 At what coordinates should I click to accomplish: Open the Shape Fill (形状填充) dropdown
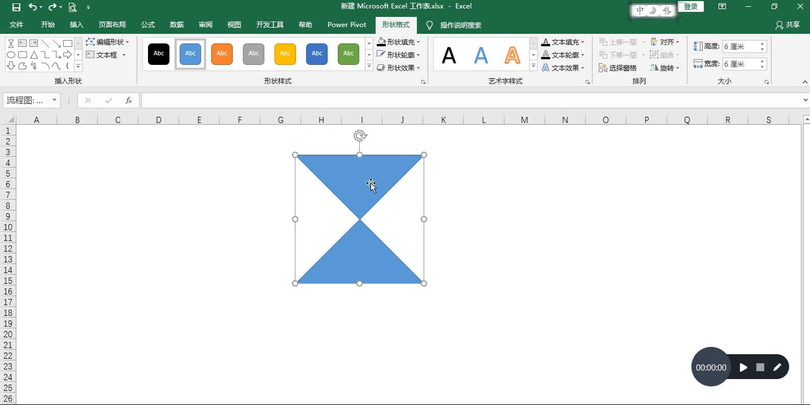(399, 42)
